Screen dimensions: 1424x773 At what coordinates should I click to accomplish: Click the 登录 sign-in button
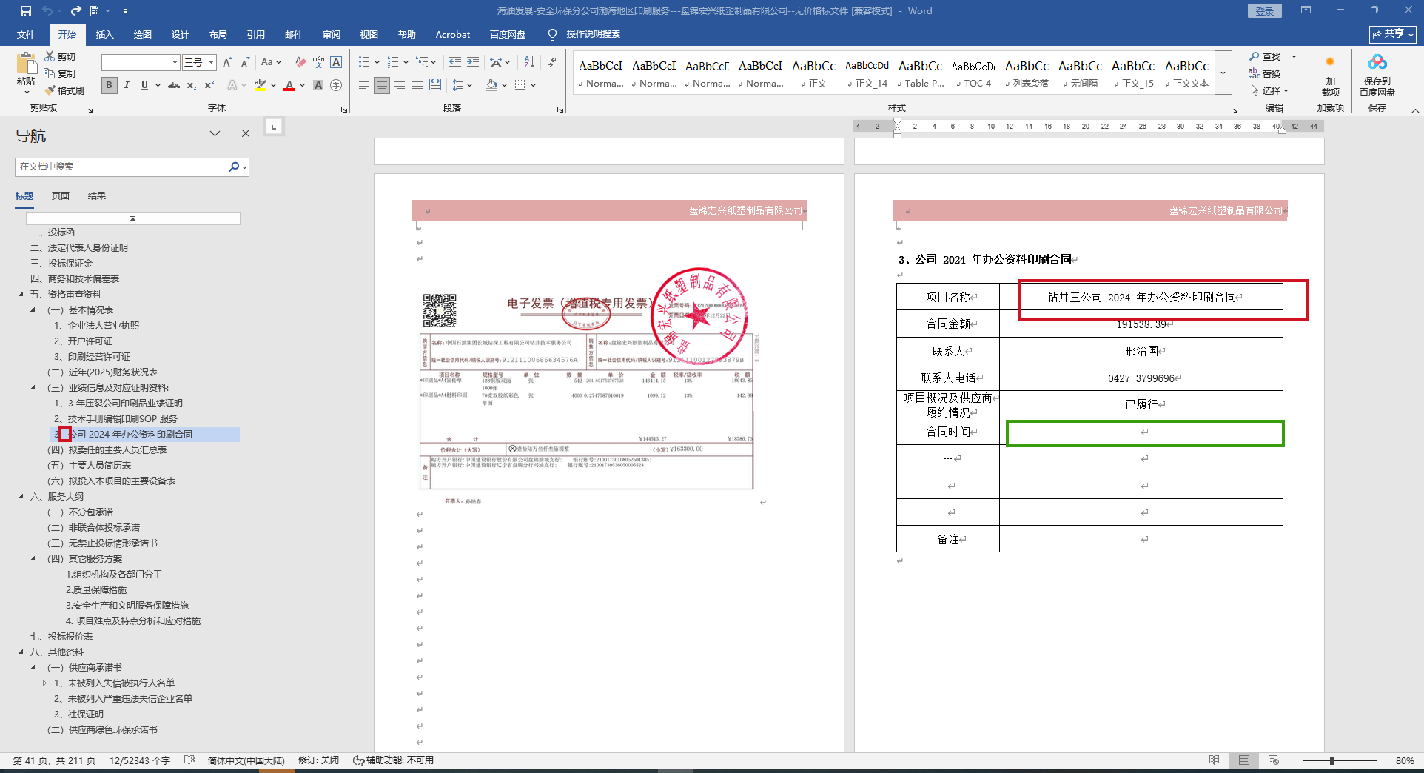(1264, 11)
